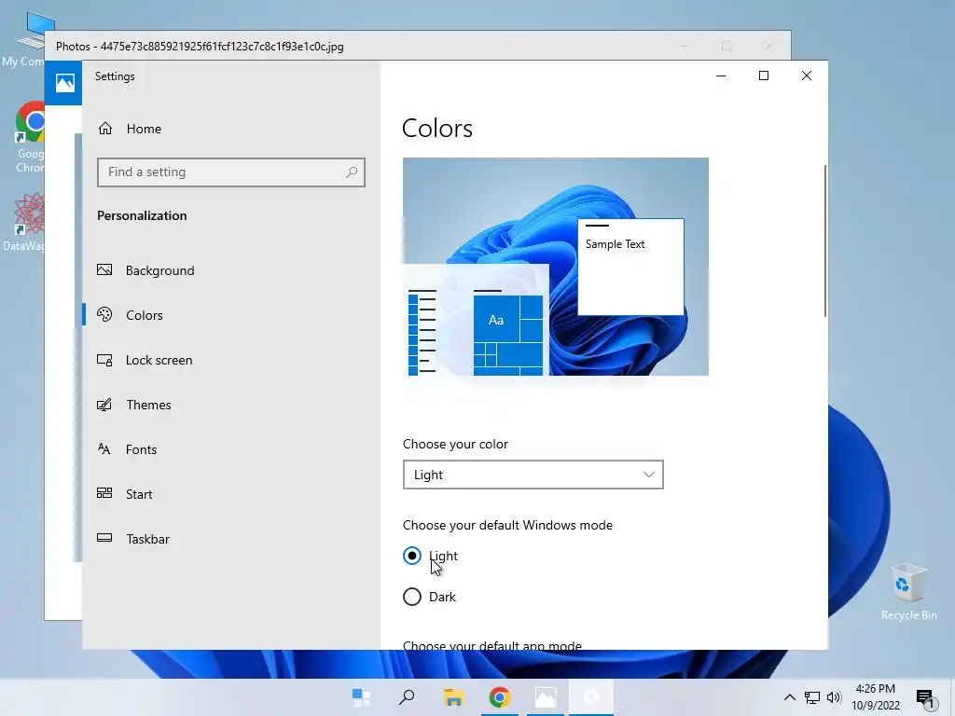Show hidden tray icons chevron
This screenshot has height=716, width=955.
pyautogui.click(x=789, y=697)
